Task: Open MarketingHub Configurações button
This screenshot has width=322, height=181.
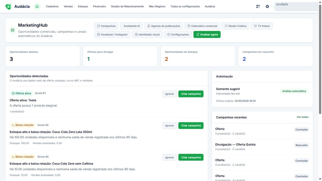Action: point(178,35)
